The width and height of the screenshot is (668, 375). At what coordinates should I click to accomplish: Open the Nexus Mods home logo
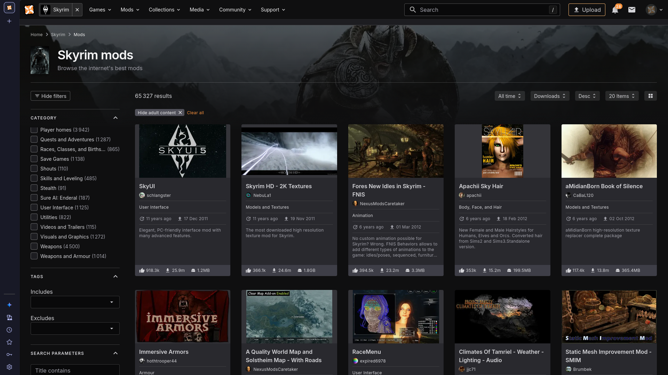(29, 10)
